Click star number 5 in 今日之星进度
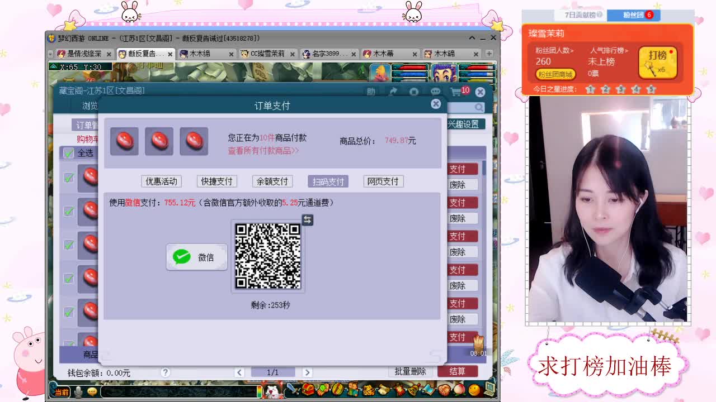Viewport: 716px width, 402px height. (x=651, y=89)
